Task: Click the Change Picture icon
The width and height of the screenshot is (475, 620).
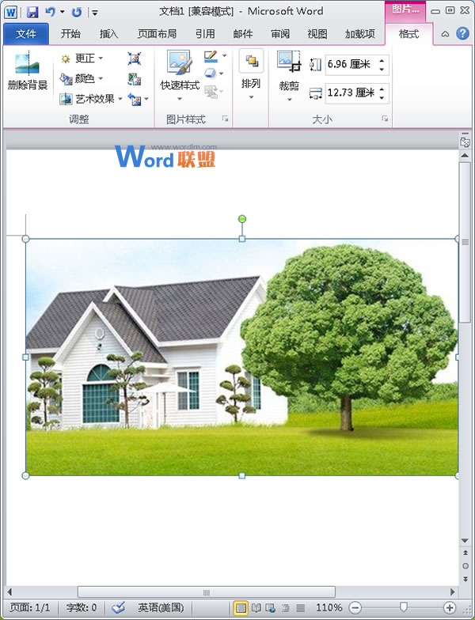Action: click(135, 79)
